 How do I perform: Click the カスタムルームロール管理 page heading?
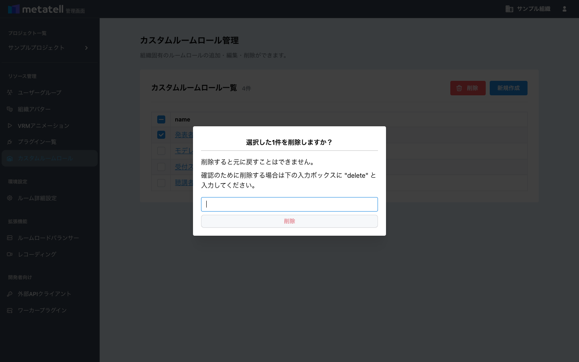[x=189, y=40]
